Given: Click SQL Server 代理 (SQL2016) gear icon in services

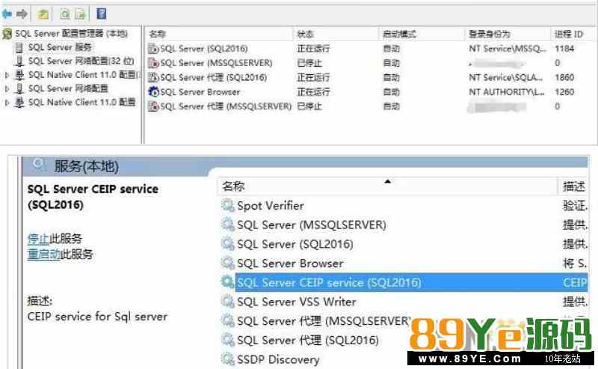Looking at the screenshot, I should click(228, 340).
